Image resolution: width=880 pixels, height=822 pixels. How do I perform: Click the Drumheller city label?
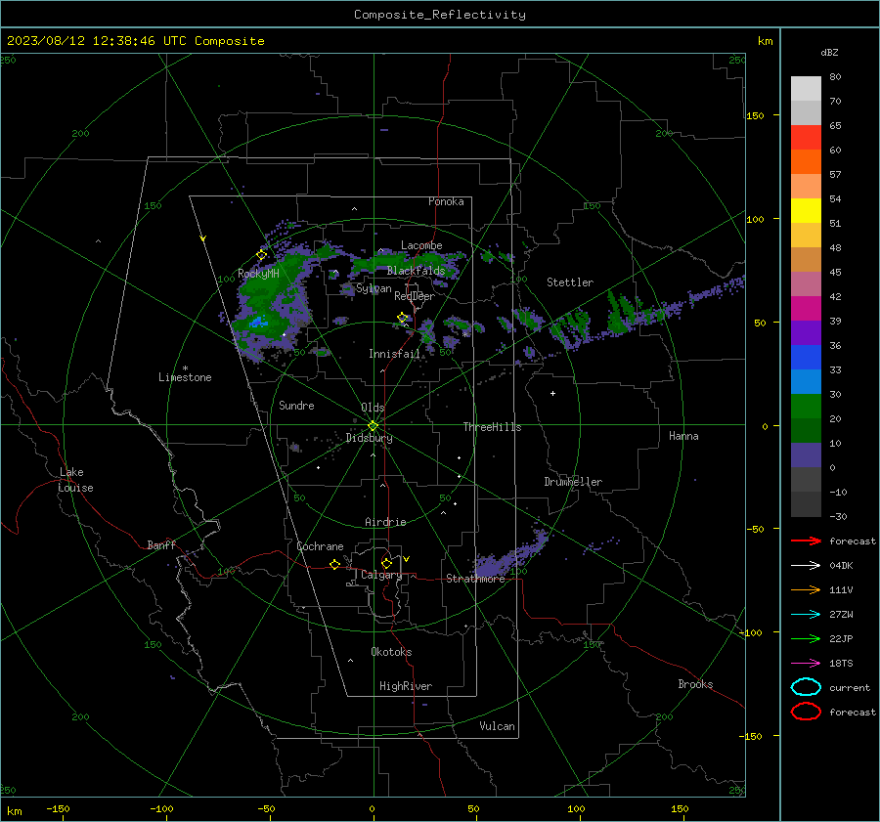(x=573, y=482)
